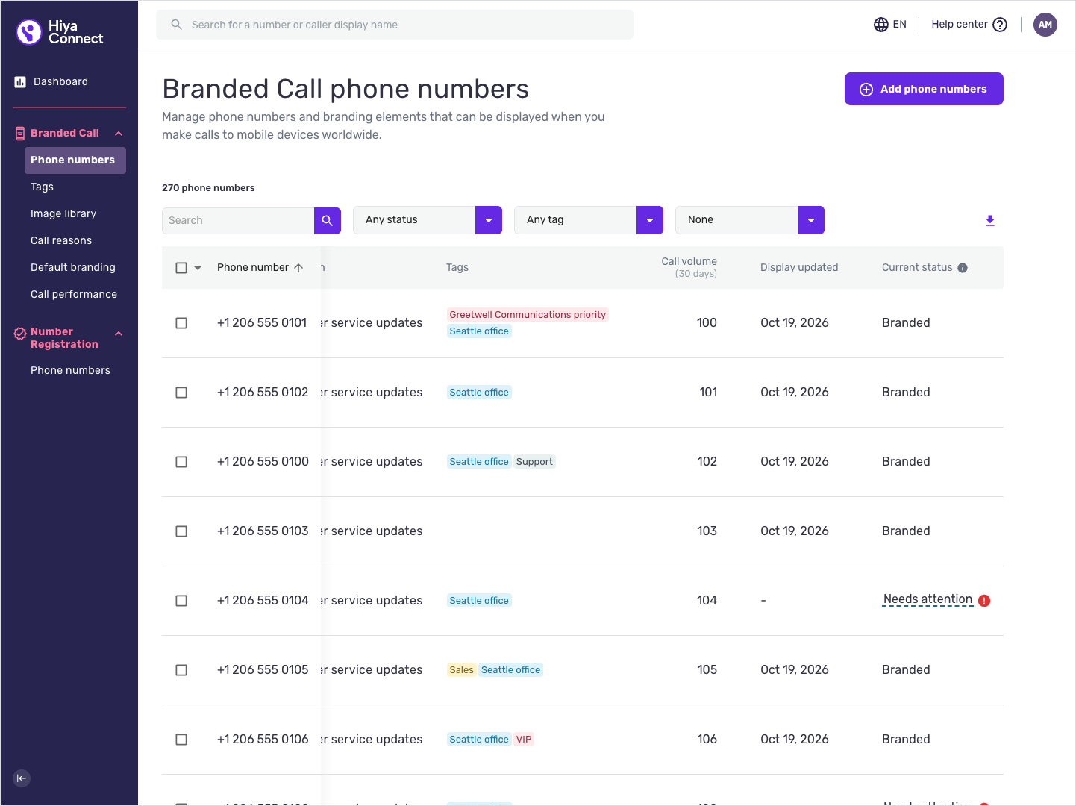Tick the checkbox for +1 206 555 0102
Viewport: 1076px width, 806px height.
pos(181,393)
